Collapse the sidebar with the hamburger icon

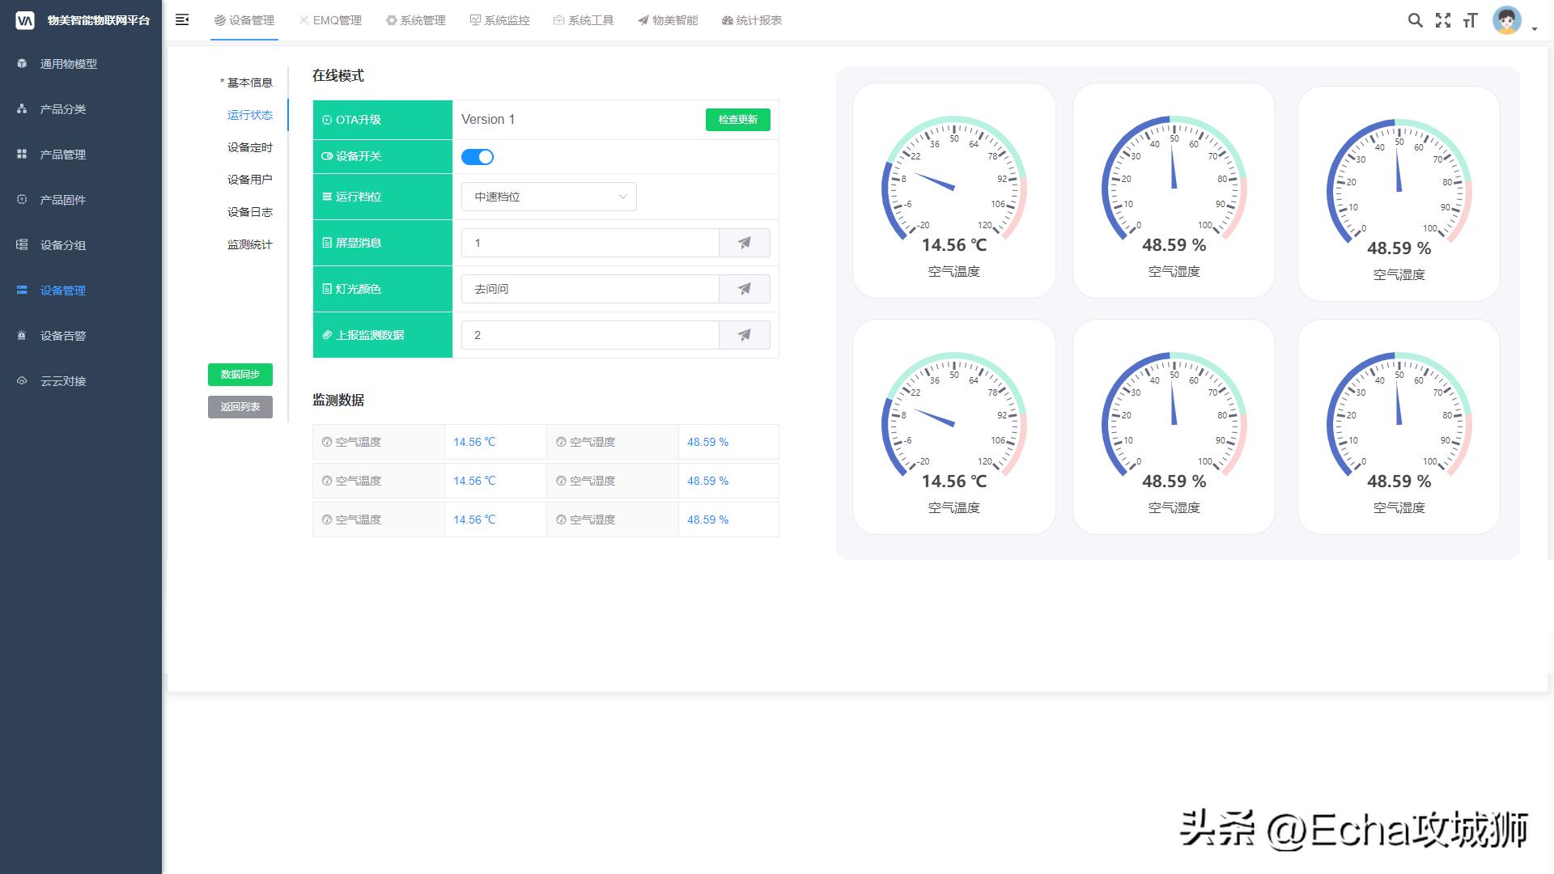coord(182,20)
